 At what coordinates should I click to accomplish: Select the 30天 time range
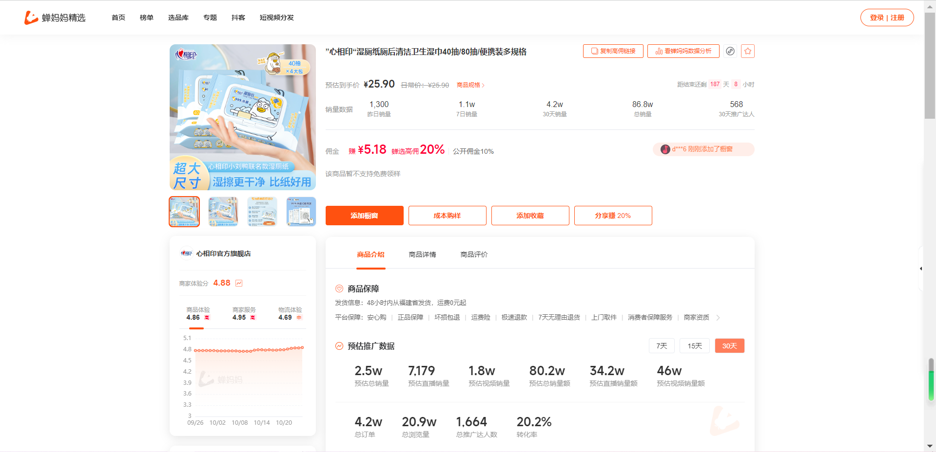pyautogui.click(x=730, y=346)
